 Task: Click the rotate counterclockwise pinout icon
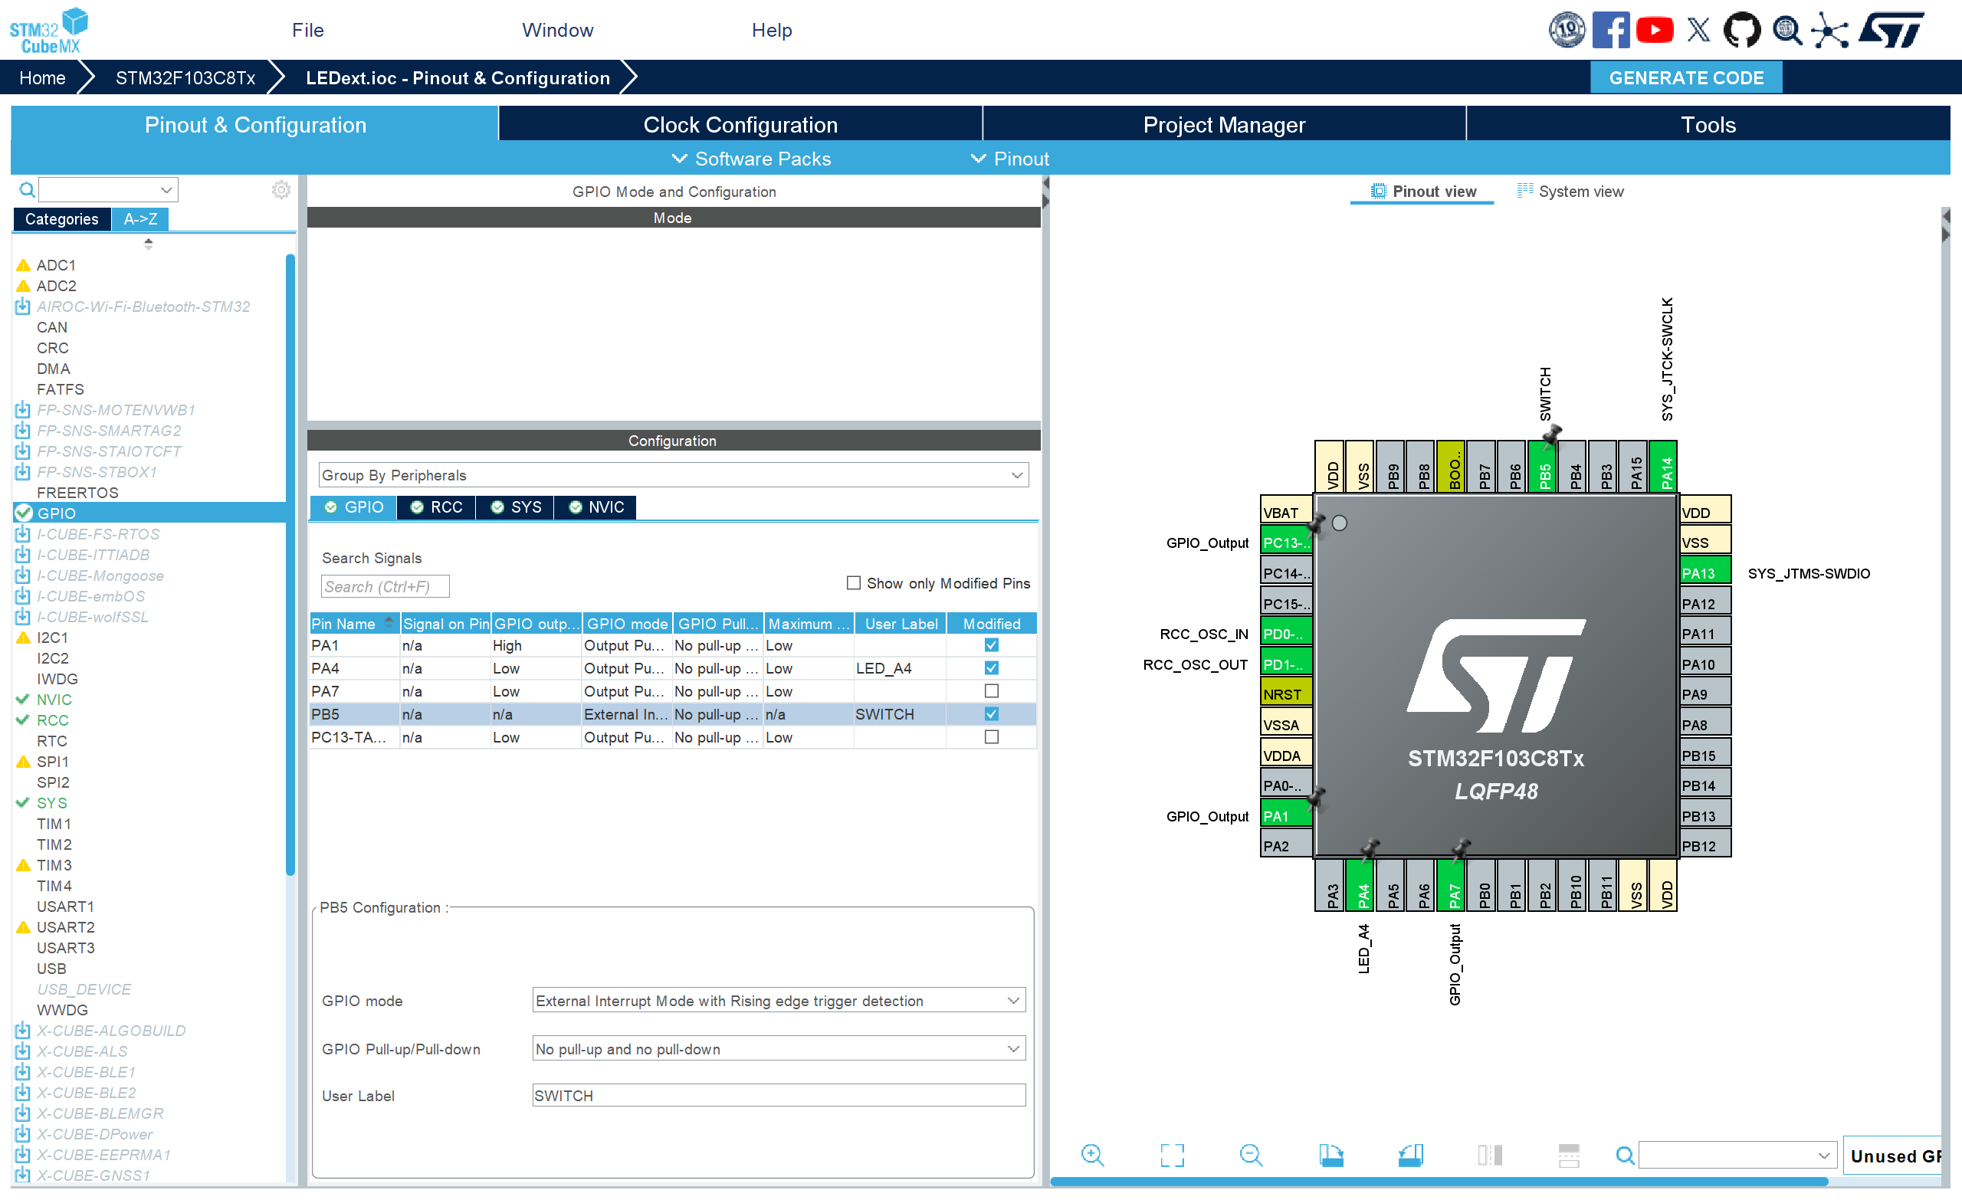(x=1410, y=1155)
